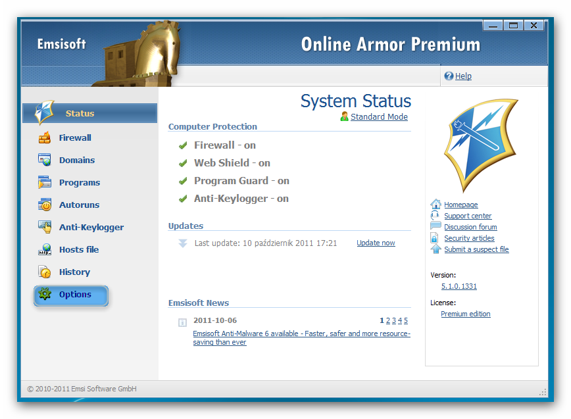Click the Program Guard - on status text
This screenshot has height=419, width=571.
point(241,181)
